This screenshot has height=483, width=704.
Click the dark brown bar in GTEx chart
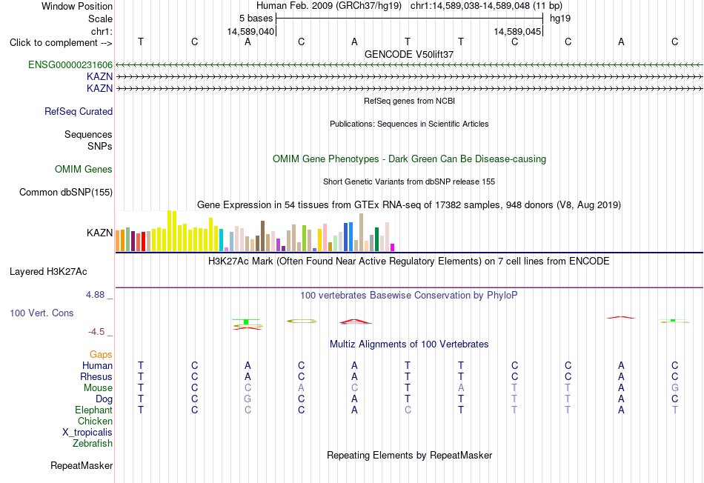pos(262,236)
